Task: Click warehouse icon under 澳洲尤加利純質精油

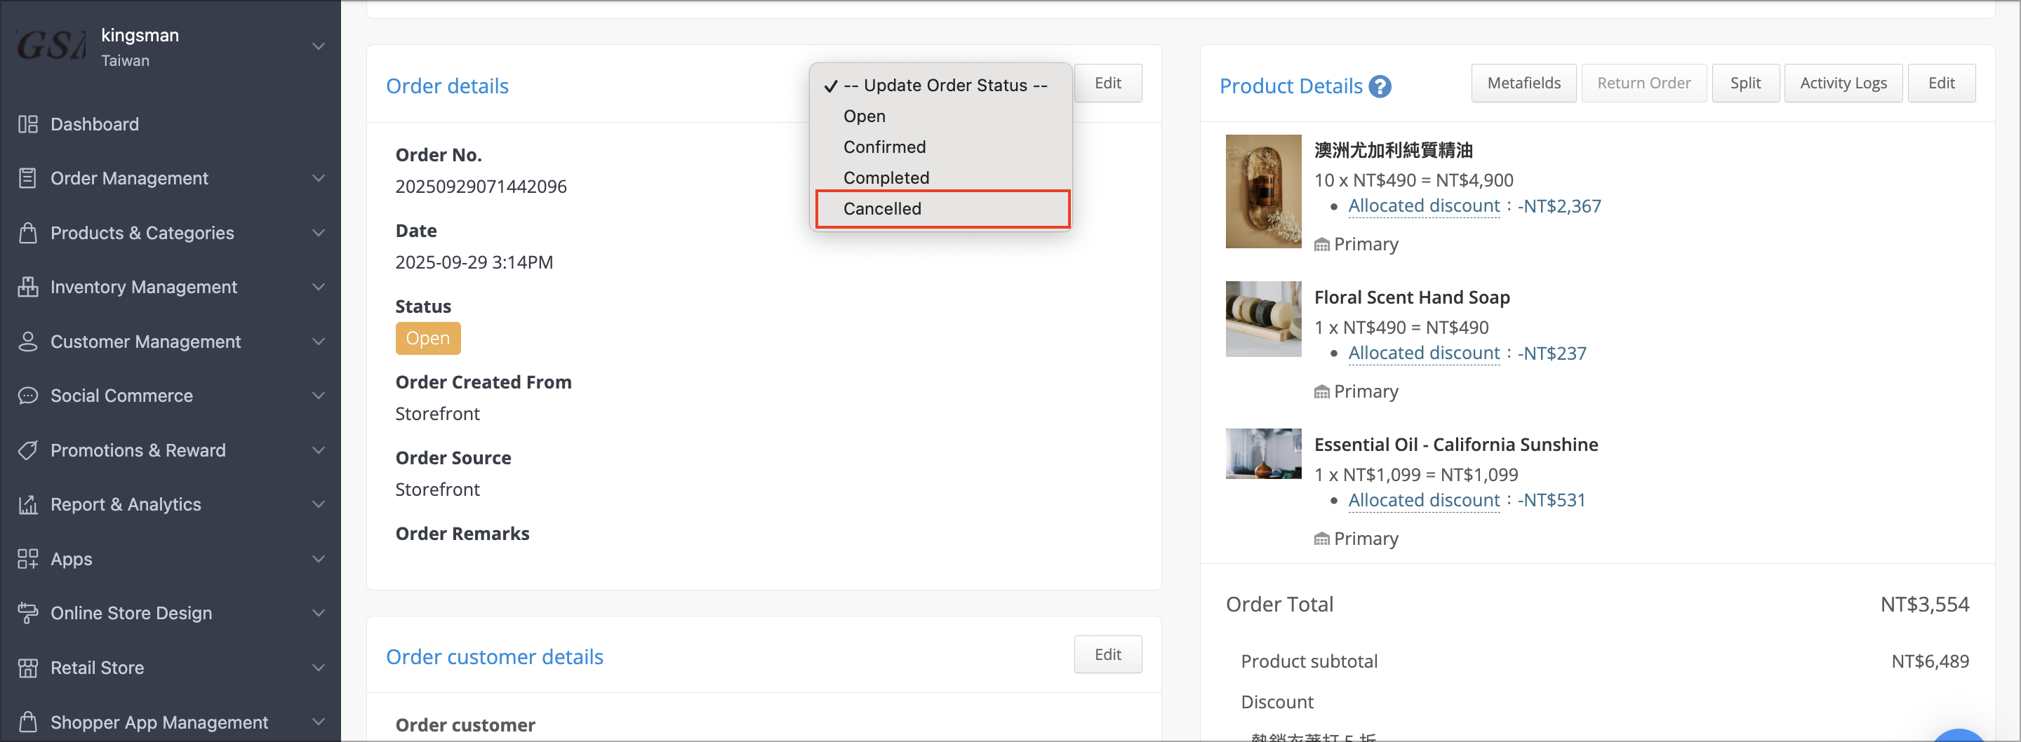Action: (x=1322, y=245)
